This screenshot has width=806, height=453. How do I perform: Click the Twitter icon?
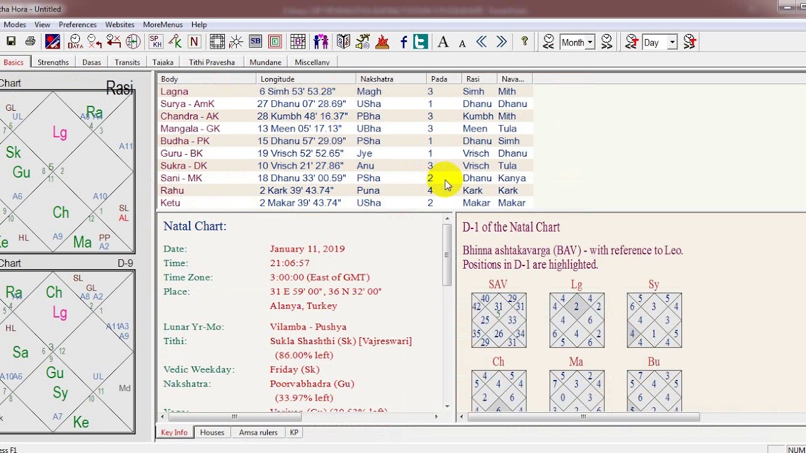pyautogui.click(x=421, y=42)
